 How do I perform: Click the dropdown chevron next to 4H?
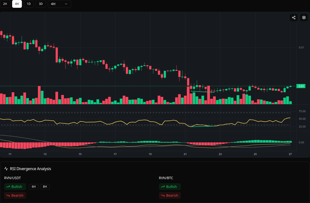[x=66, y=4]
